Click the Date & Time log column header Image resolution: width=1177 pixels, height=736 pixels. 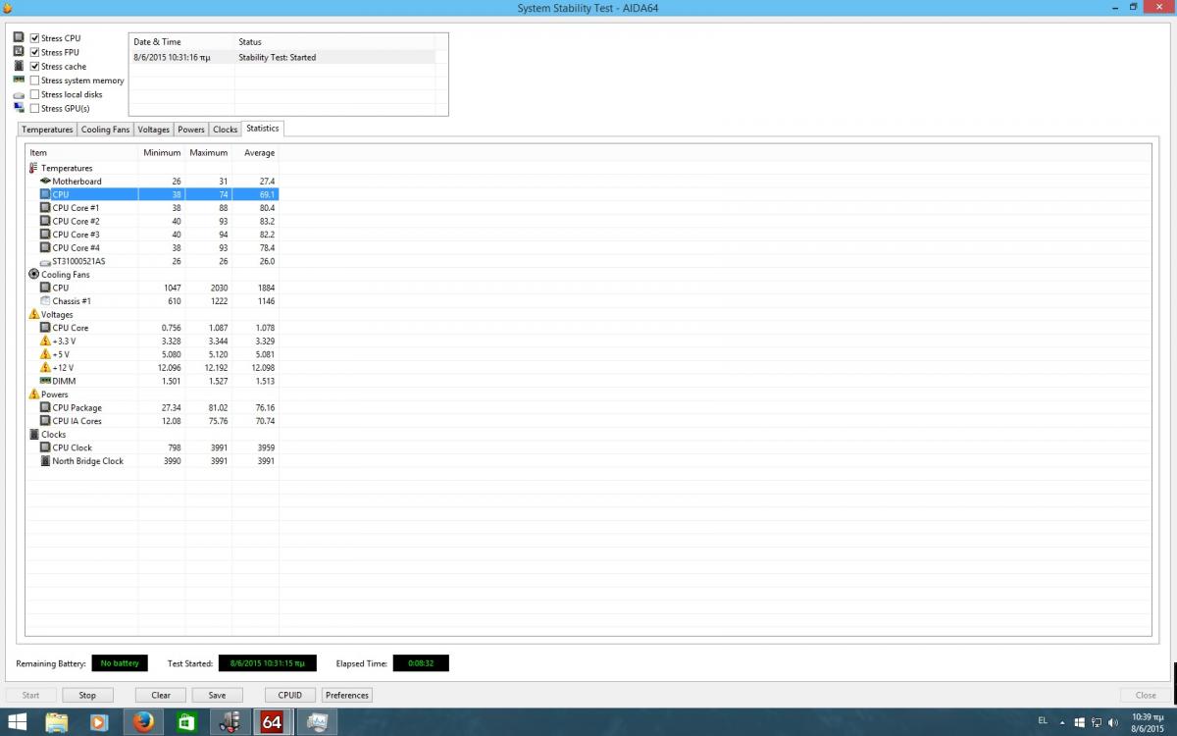tap(181, 42)
